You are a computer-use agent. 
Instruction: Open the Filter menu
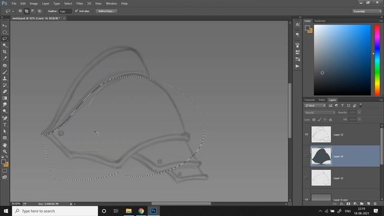pyautogui.click(x=80, y=4)
